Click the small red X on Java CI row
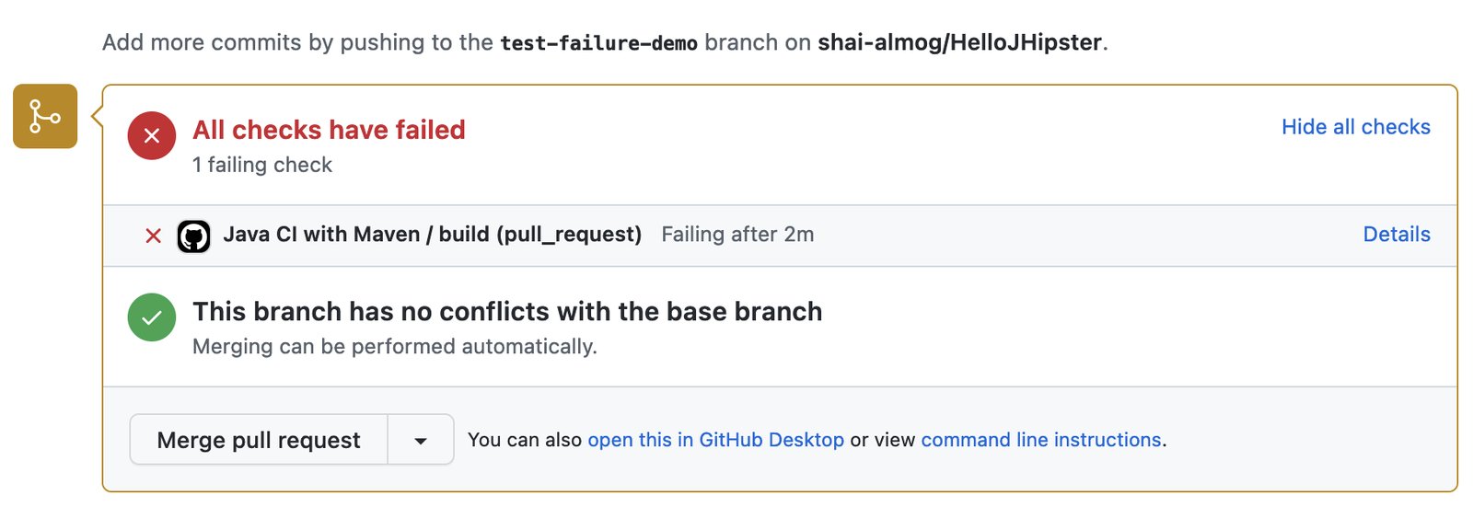The image size is (1473, 507). [x=154, y=236]
